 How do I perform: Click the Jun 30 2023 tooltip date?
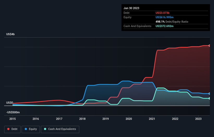coord(131,8)
